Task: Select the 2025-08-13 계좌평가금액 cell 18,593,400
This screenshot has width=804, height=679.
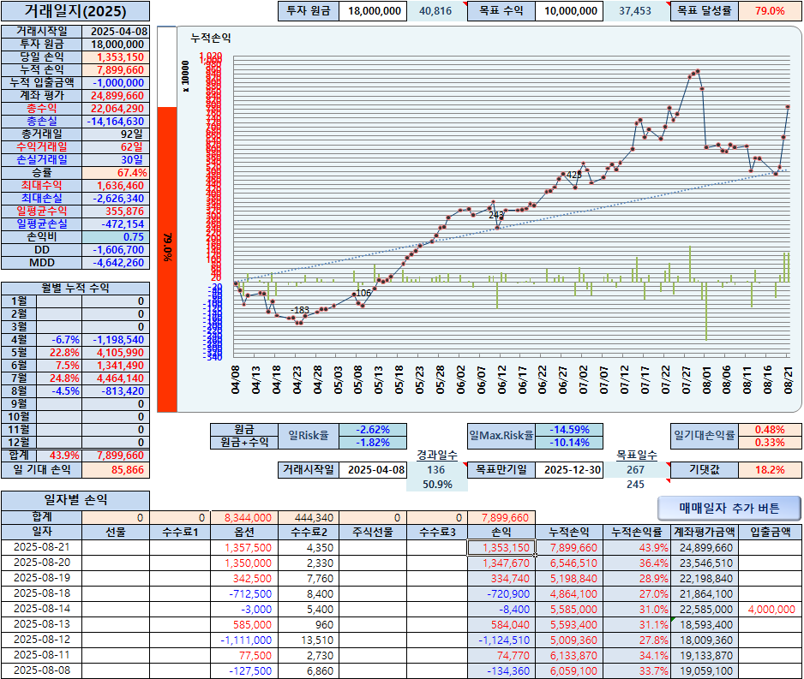Action: pyautogui.click(x=705, y=625)
